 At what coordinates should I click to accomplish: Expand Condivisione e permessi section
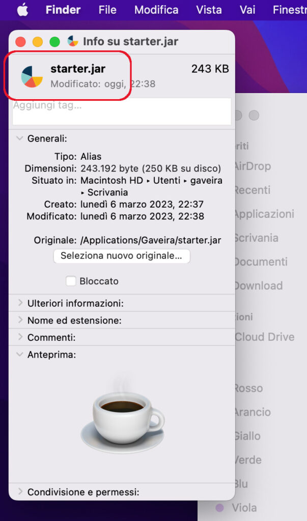[20, 492]
